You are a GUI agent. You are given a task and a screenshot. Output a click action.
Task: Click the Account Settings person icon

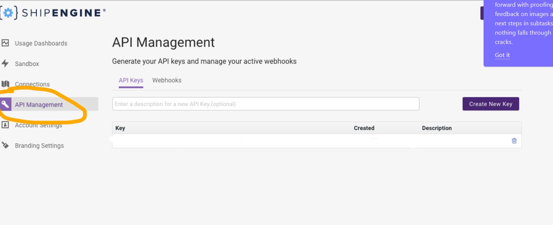(x=5, y=125)
